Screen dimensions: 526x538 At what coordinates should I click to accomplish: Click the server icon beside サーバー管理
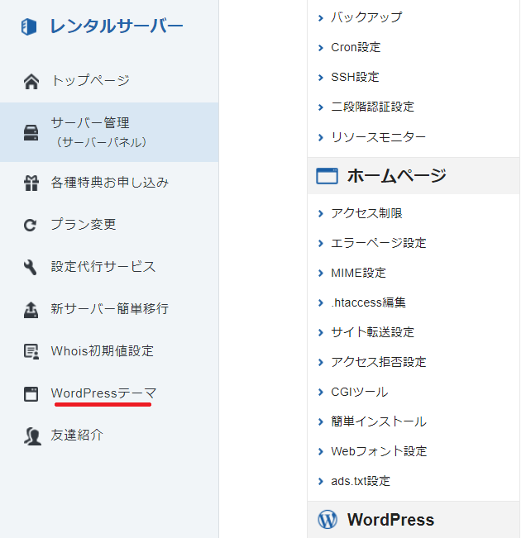click(31, 133)
